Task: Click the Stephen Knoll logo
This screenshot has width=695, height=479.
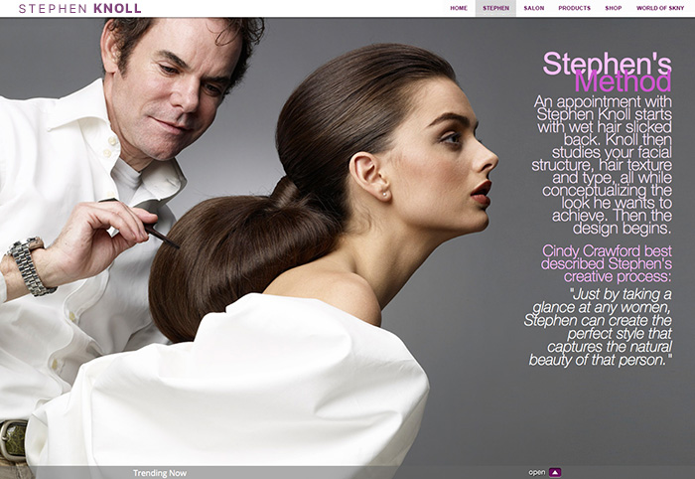Action: pos(79,9)
